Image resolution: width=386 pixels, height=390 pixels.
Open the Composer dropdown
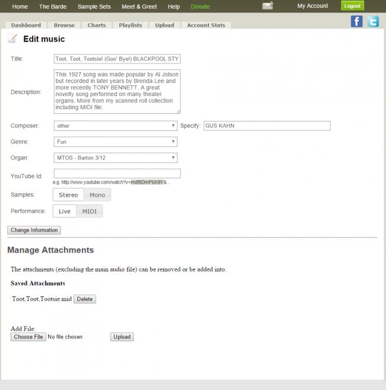[115, 126]
